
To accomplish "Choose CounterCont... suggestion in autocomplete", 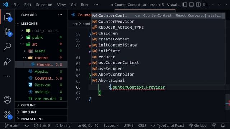I will [158, 15].
